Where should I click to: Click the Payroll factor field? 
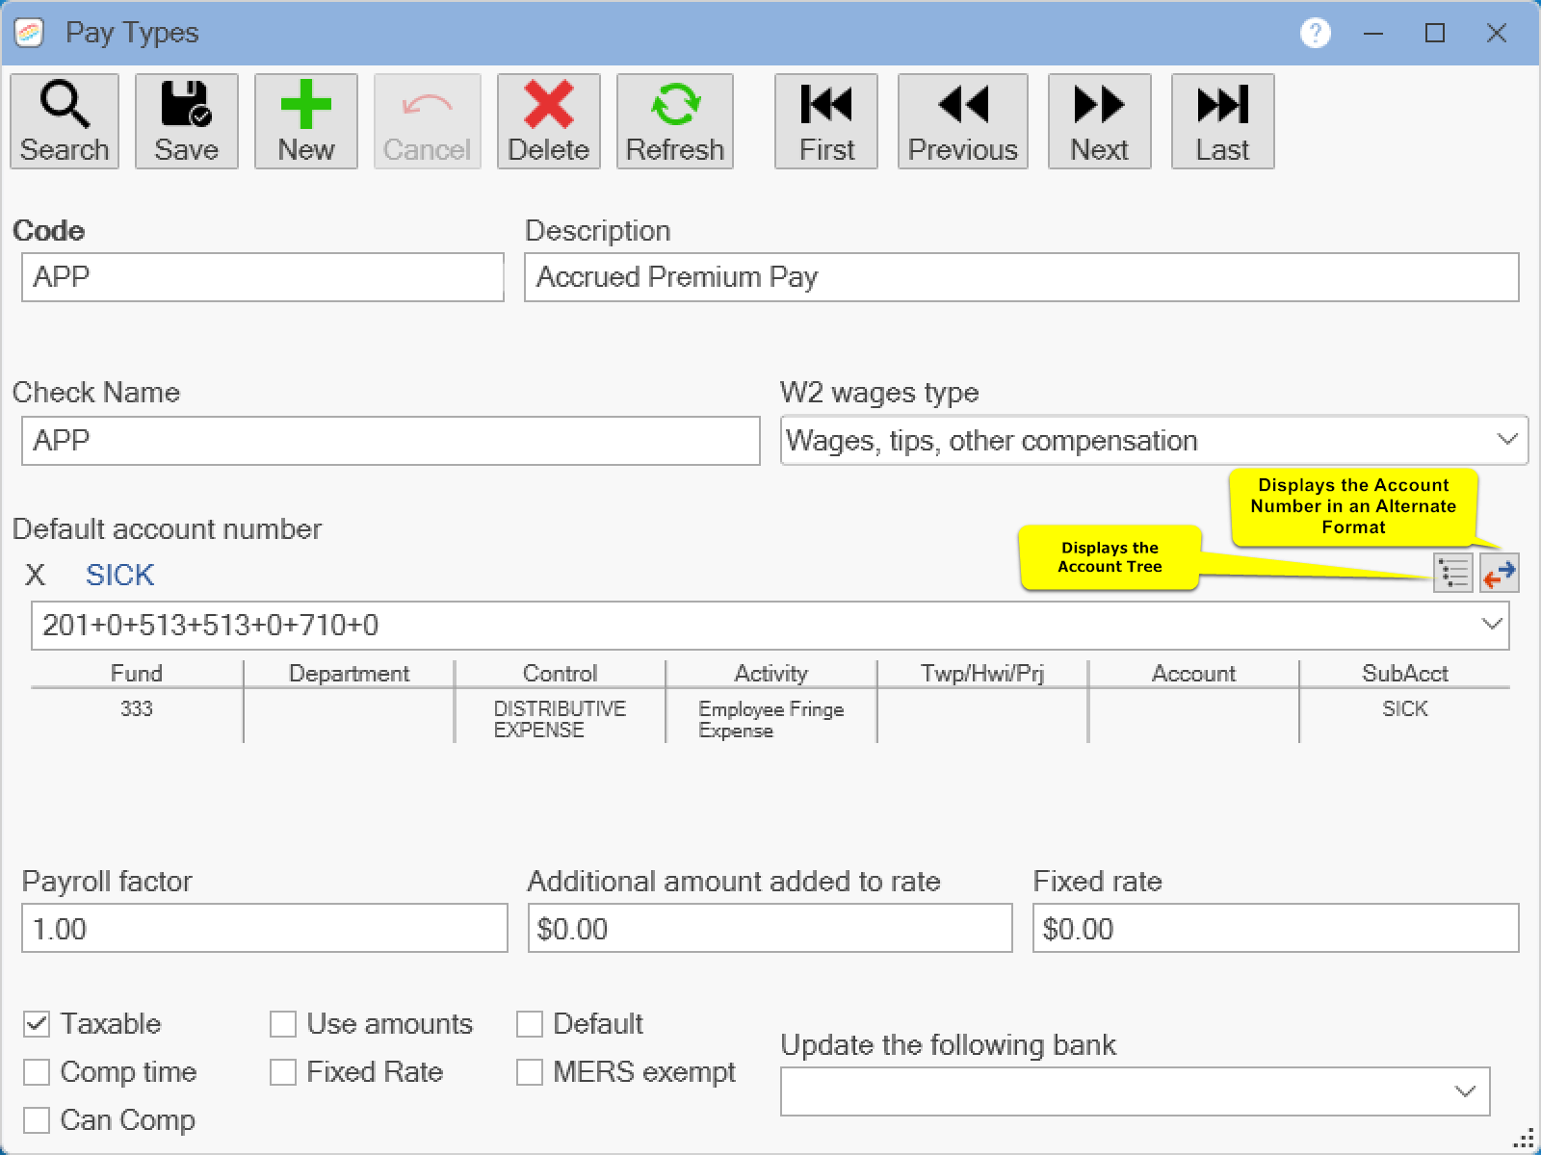(265, 928)
